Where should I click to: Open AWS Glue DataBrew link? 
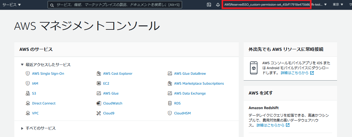point(190,73)
